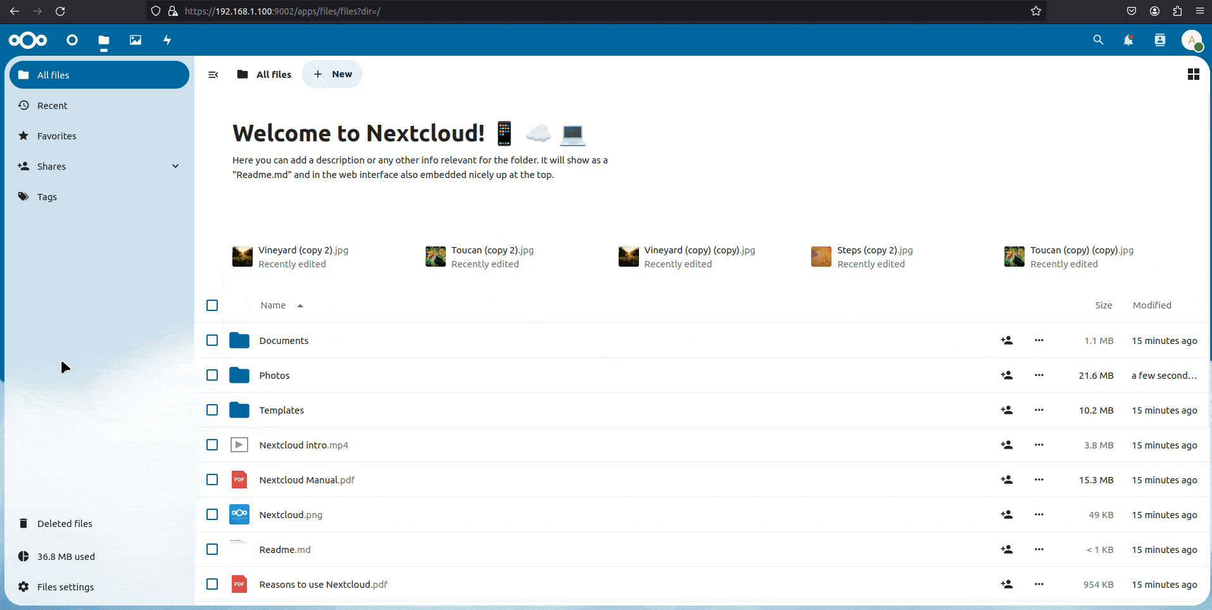Open the notifications bell
The height and width of the screenshot is (610, 1212).
[x=1128, y=40]
